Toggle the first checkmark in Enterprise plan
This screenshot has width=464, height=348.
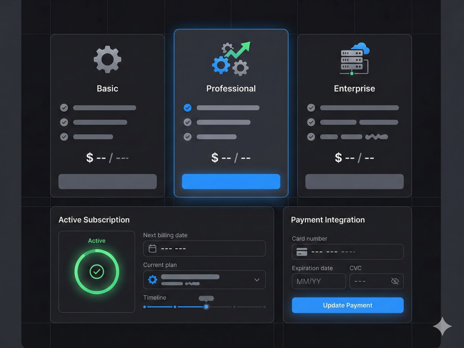(311, 108)
